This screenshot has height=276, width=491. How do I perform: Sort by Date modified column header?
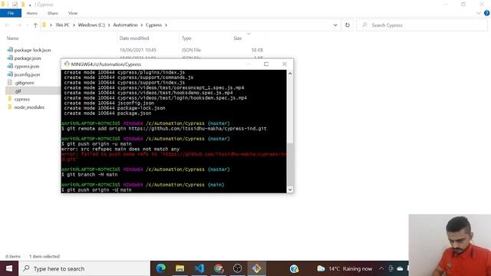click(134, 38)
